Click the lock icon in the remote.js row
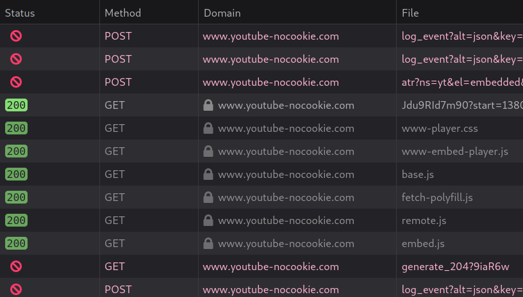The height and width of the screenshot is (297, 523). [208, 220]
